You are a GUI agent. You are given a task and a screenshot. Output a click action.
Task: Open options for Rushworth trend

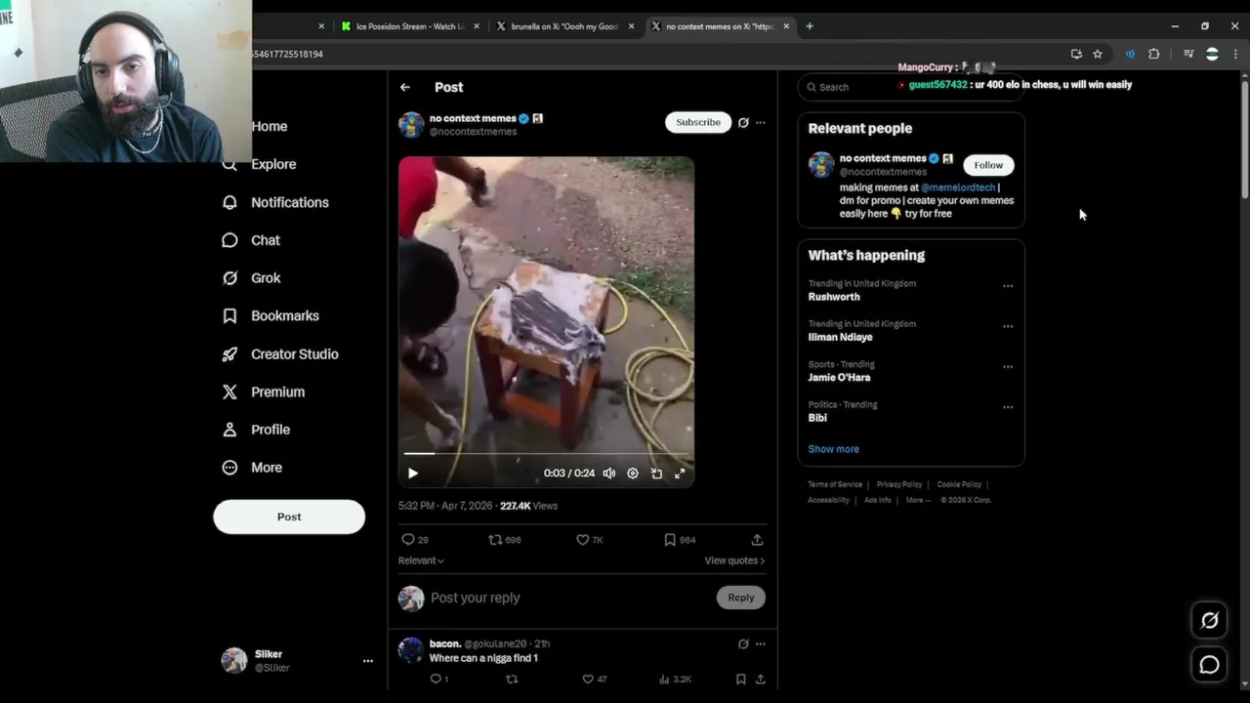[1008, 286]
